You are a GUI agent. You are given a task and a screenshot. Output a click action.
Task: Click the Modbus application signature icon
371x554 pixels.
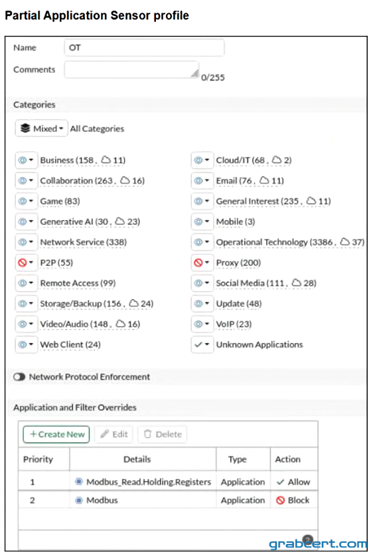coord(79,500)
